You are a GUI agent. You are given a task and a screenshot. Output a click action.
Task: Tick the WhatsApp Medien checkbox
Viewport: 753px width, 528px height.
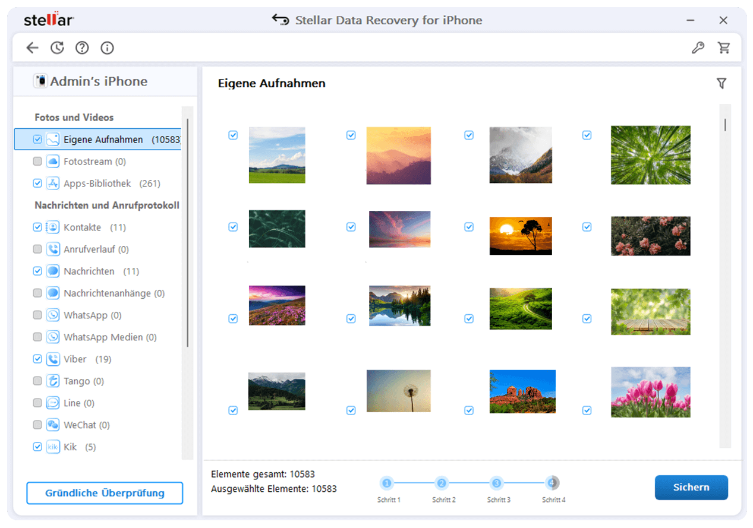37,337
